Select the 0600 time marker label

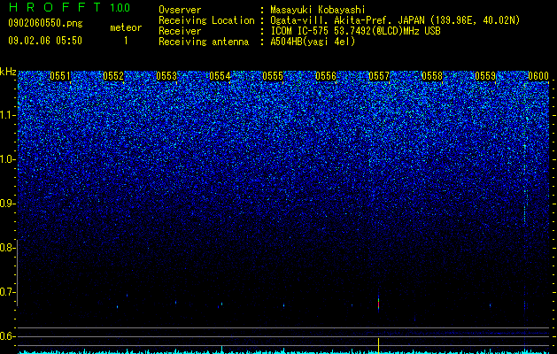538,75
